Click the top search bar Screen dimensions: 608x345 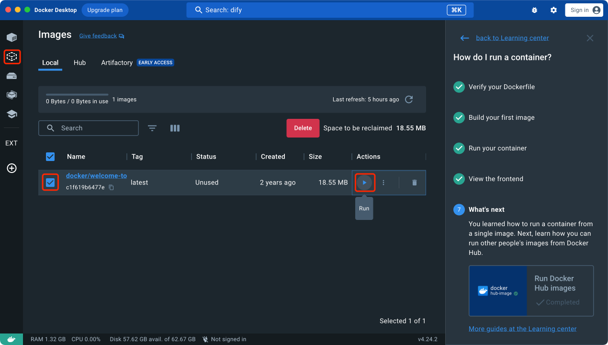pyautogui.click(x=330, y=10)
